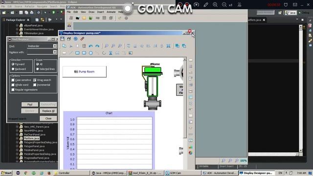Viewport: 313px width, 176px height.
Task: Click the undo arrow icon
Action: coord(90,46)
